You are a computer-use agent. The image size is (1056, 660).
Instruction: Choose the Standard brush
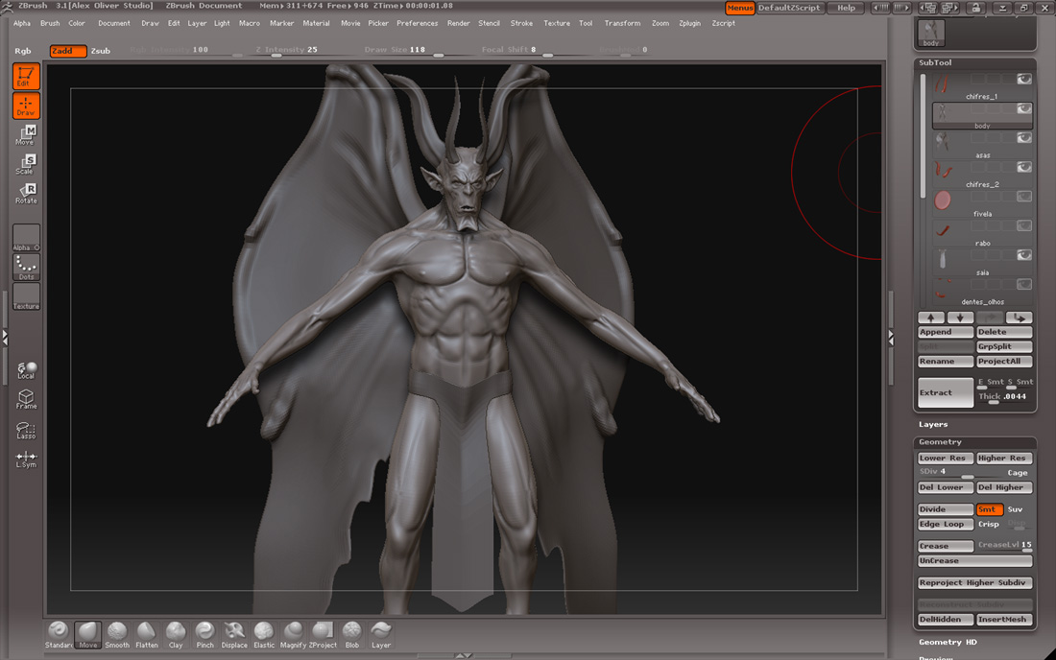59,634
